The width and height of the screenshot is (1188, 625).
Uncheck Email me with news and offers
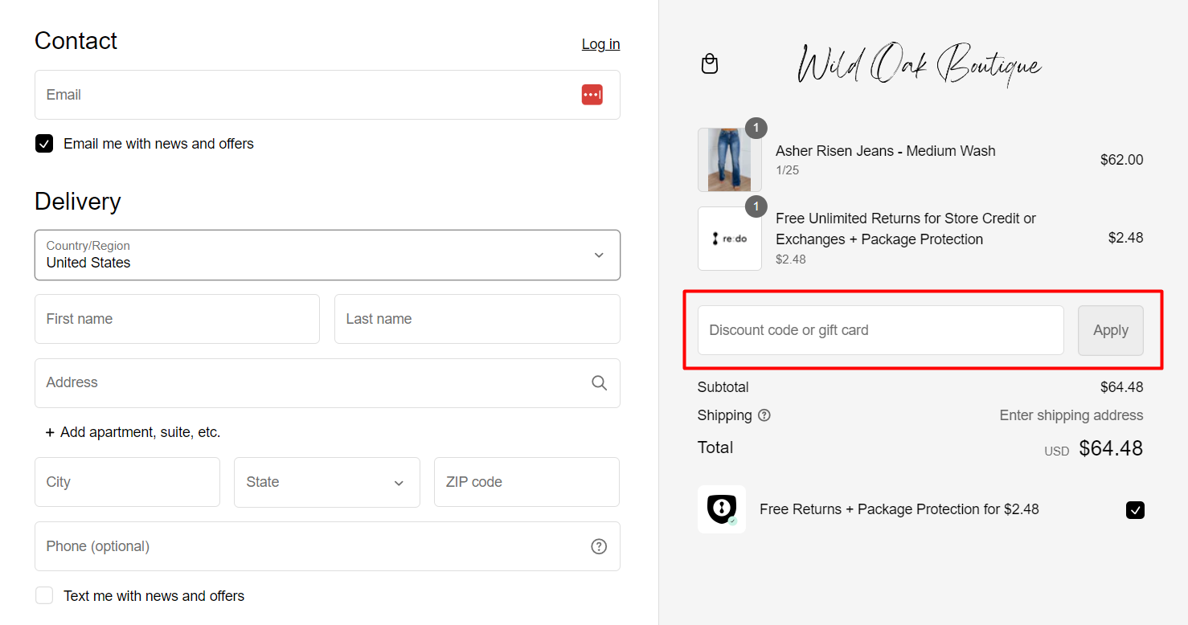coord(44,144)
